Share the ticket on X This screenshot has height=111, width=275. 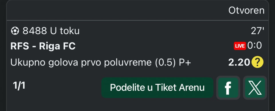(x=255, y=88)
